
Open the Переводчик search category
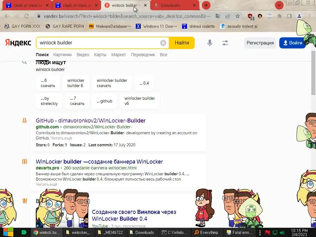tap(143, 55)
